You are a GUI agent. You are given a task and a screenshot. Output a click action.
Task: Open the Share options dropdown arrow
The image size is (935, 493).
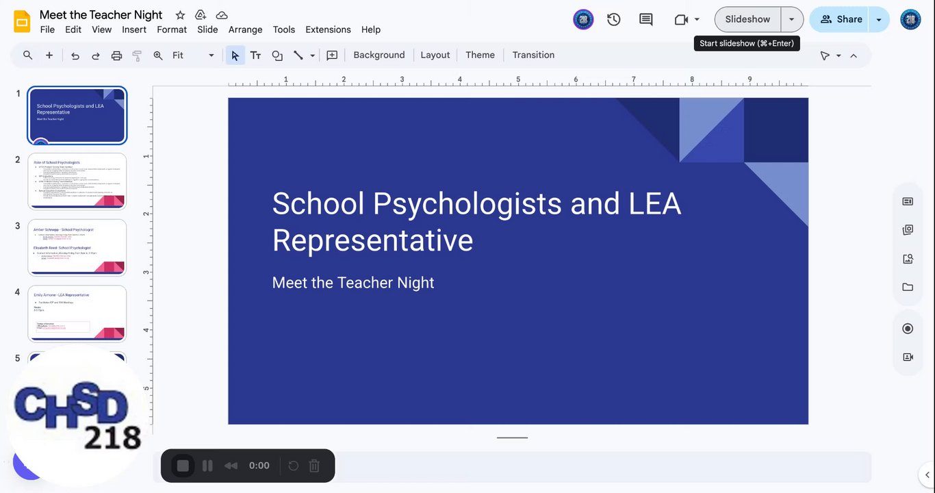pos(879,20)
